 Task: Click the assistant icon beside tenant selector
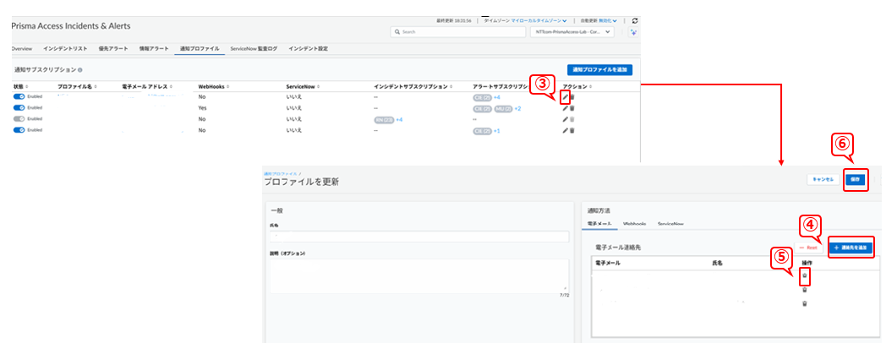tap(632, 32)
